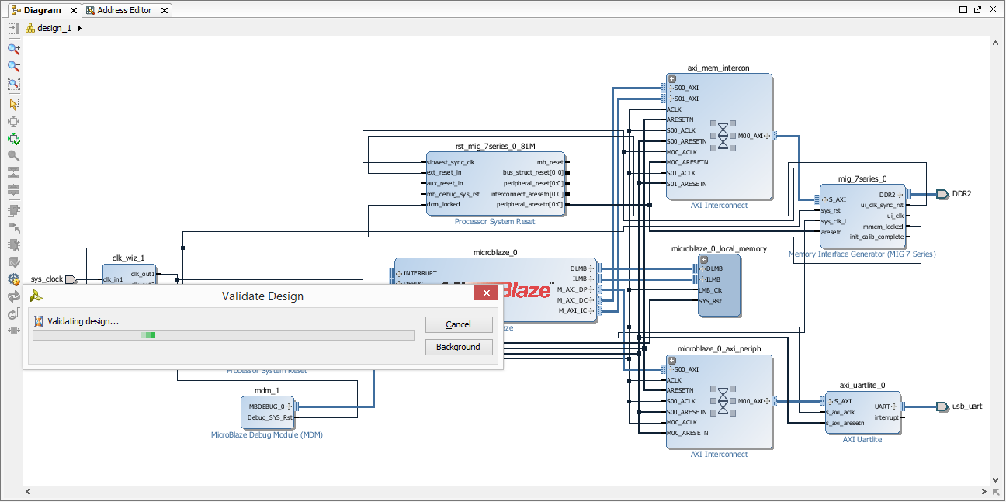Image resolution: width=1006 pixels, height=502 pixels.
Task: Expand the UART interface pin on axi_uartlite_0
Action: 896,407
